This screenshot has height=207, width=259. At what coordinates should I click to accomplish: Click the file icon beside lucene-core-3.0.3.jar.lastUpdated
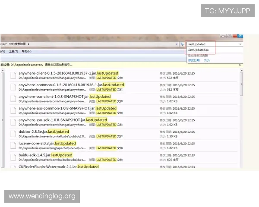13,145
